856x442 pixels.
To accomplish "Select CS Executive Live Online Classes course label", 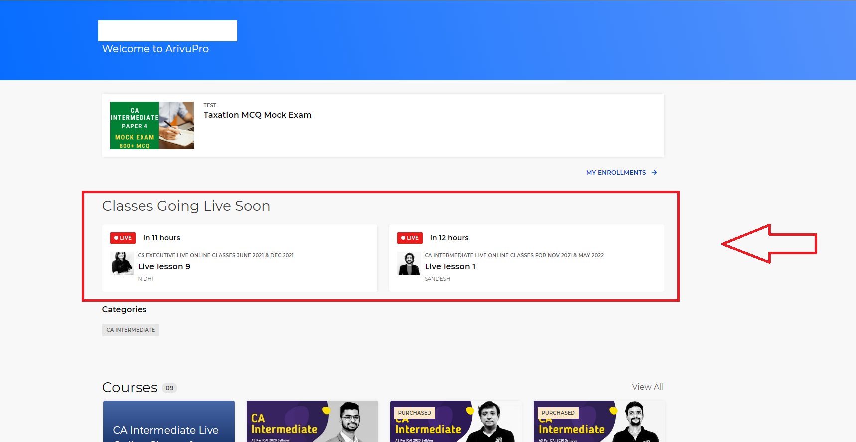I will tap(216, 255).
